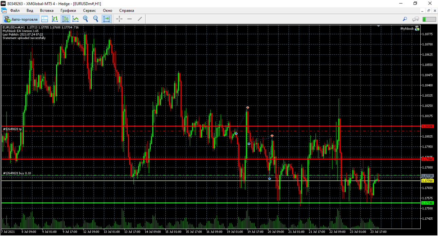Click the 1.18775 price axis label

click(x=427, y=34)
